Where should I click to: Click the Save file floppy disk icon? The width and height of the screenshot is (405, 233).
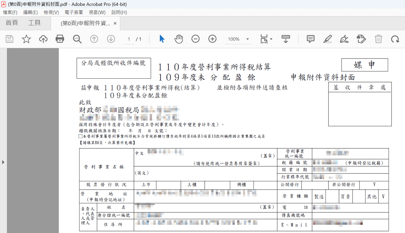[9, 39]
